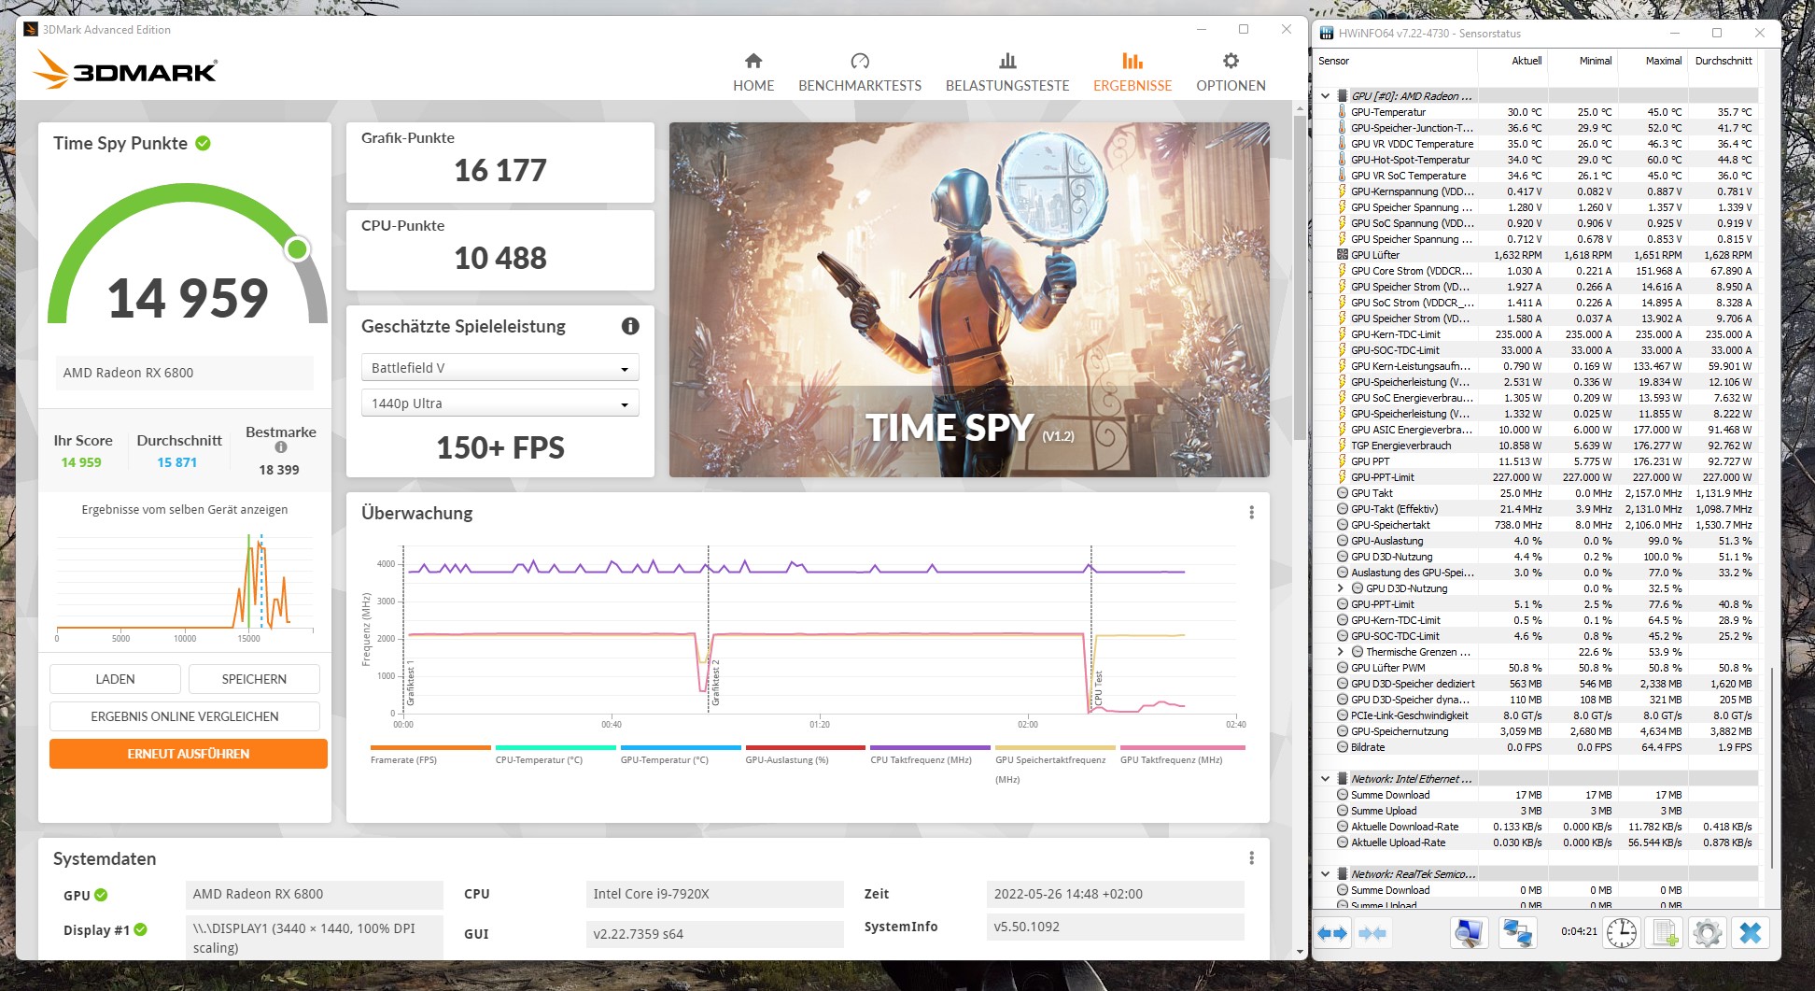Click the monitor magnifier icon in HWiNFO
Viewport: 1815px width, 991px height.
coord(1469,933)
